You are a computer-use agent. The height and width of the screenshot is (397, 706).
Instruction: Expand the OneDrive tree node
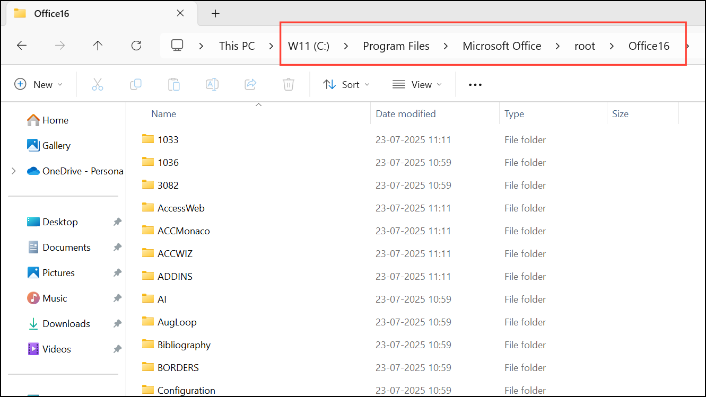click(x=14, y=171)
